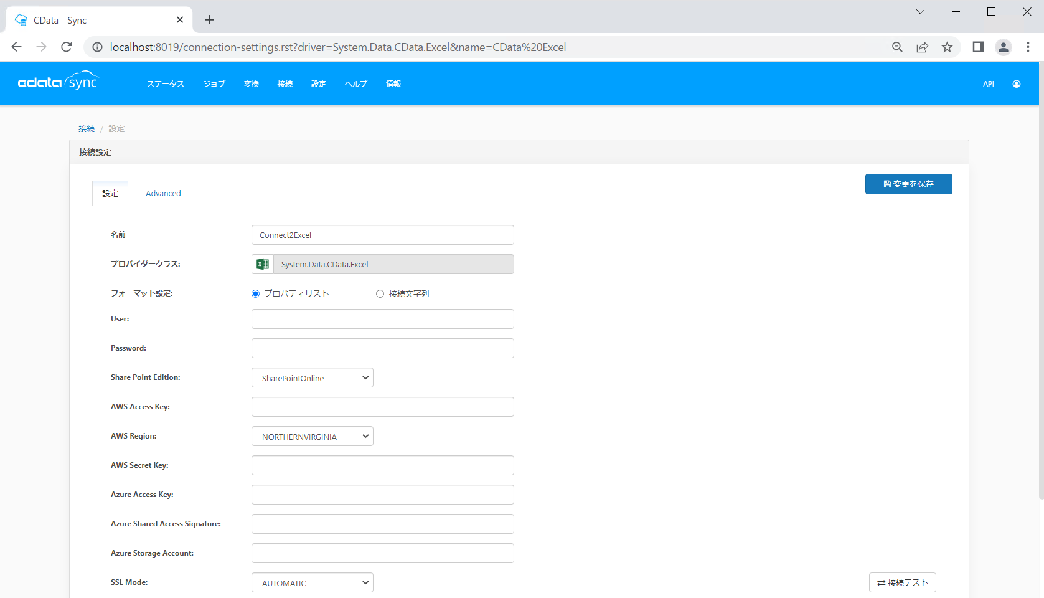Click the System.Data.CData.Excel provider field
The image size is (1044, 598).
[393, 264]
